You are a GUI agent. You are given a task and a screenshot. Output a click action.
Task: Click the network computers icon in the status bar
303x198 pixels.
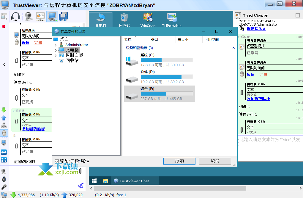(4, 195)
